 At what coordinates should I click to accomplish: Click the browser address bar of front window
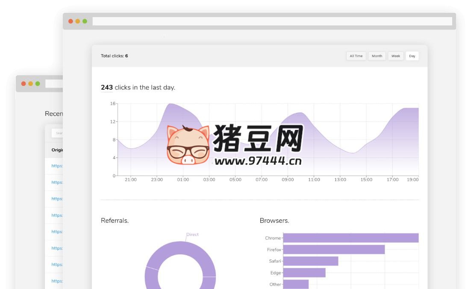click(274, 20)
